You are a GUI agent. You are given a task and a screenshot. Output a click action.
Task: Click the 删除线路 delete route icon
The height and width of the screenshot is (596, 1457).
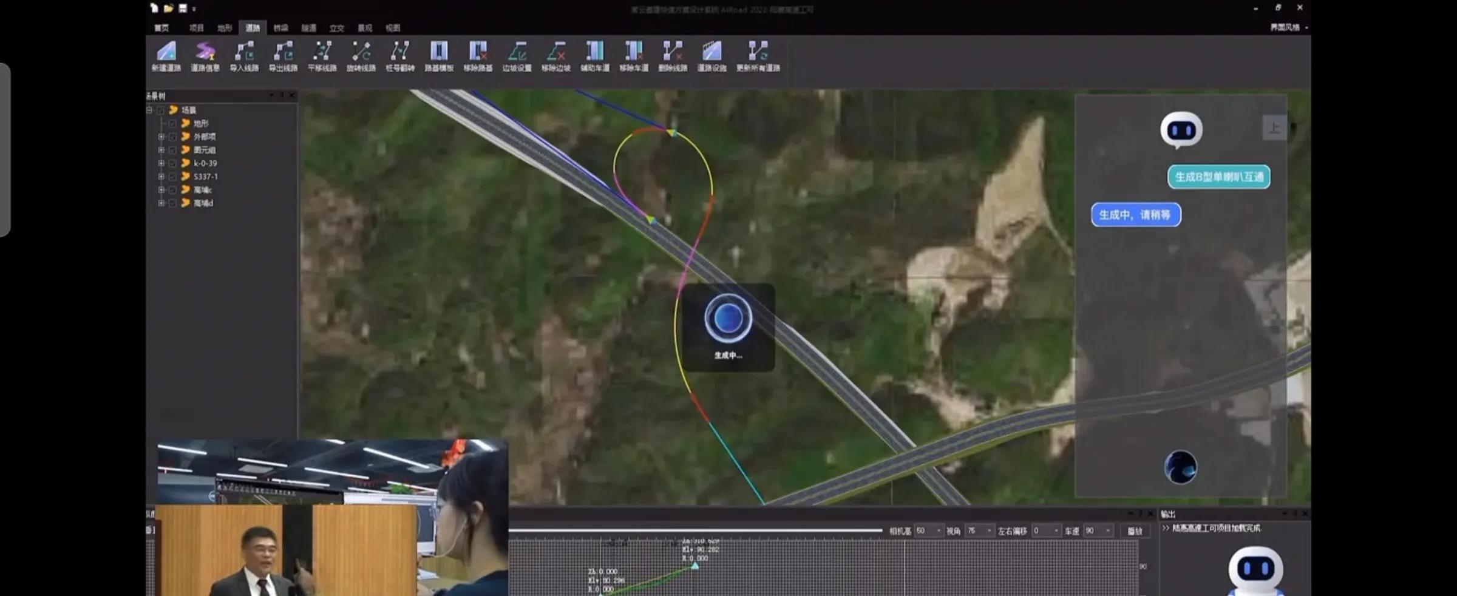coord(673,56)
